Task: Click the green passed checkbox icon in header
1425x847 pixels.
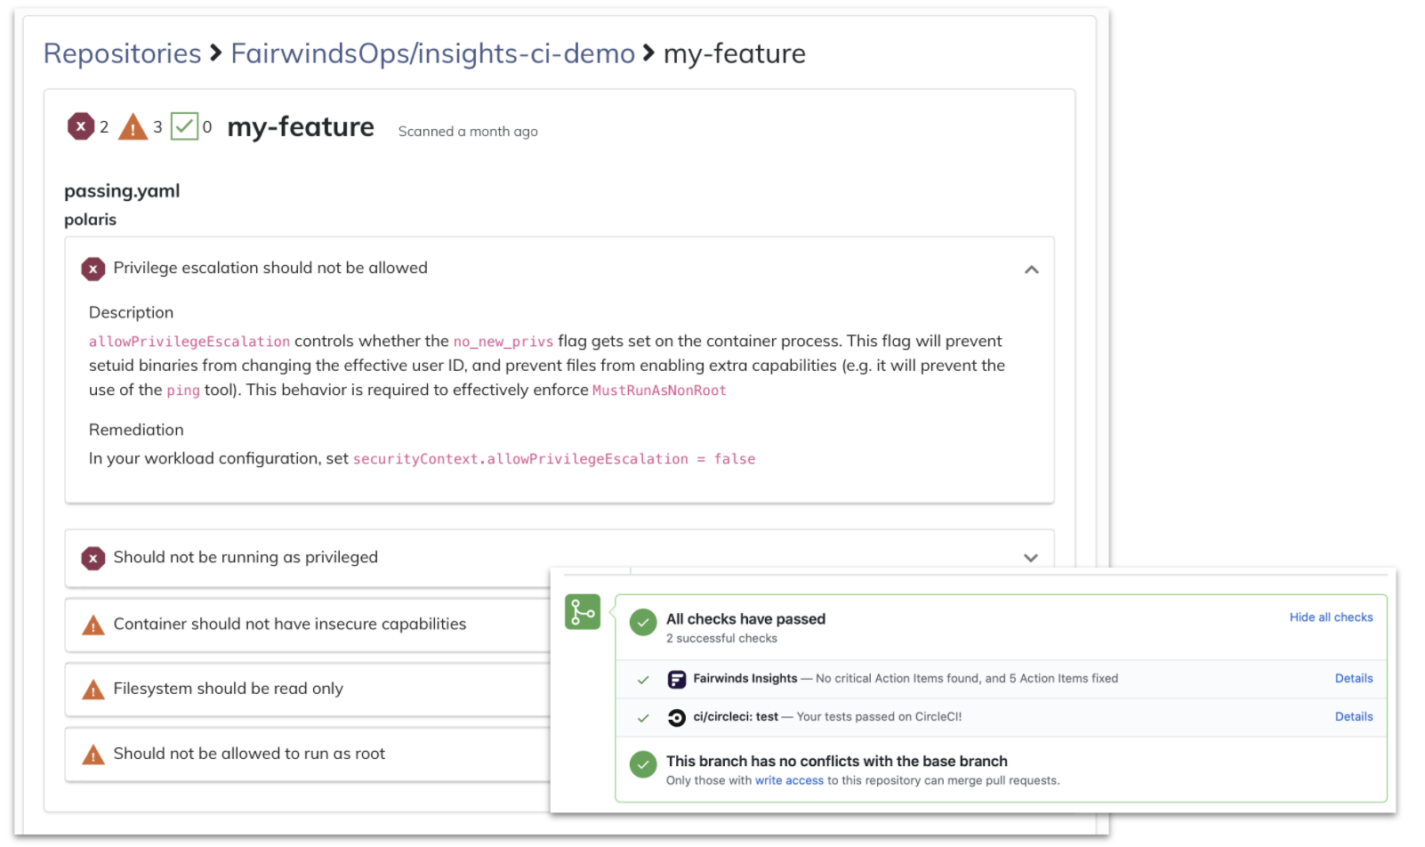Action: click(184, 126)
